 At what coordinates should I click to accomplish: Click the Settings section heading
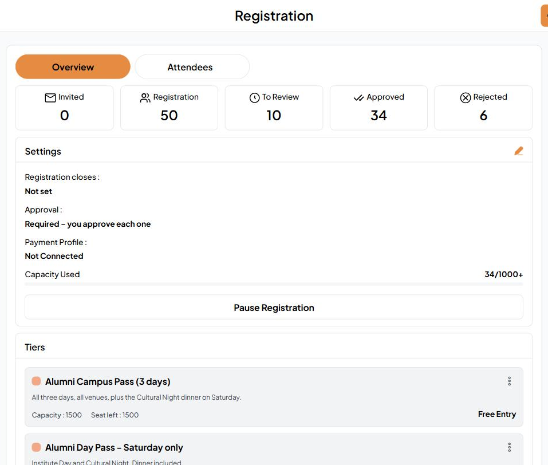point(42,151)
